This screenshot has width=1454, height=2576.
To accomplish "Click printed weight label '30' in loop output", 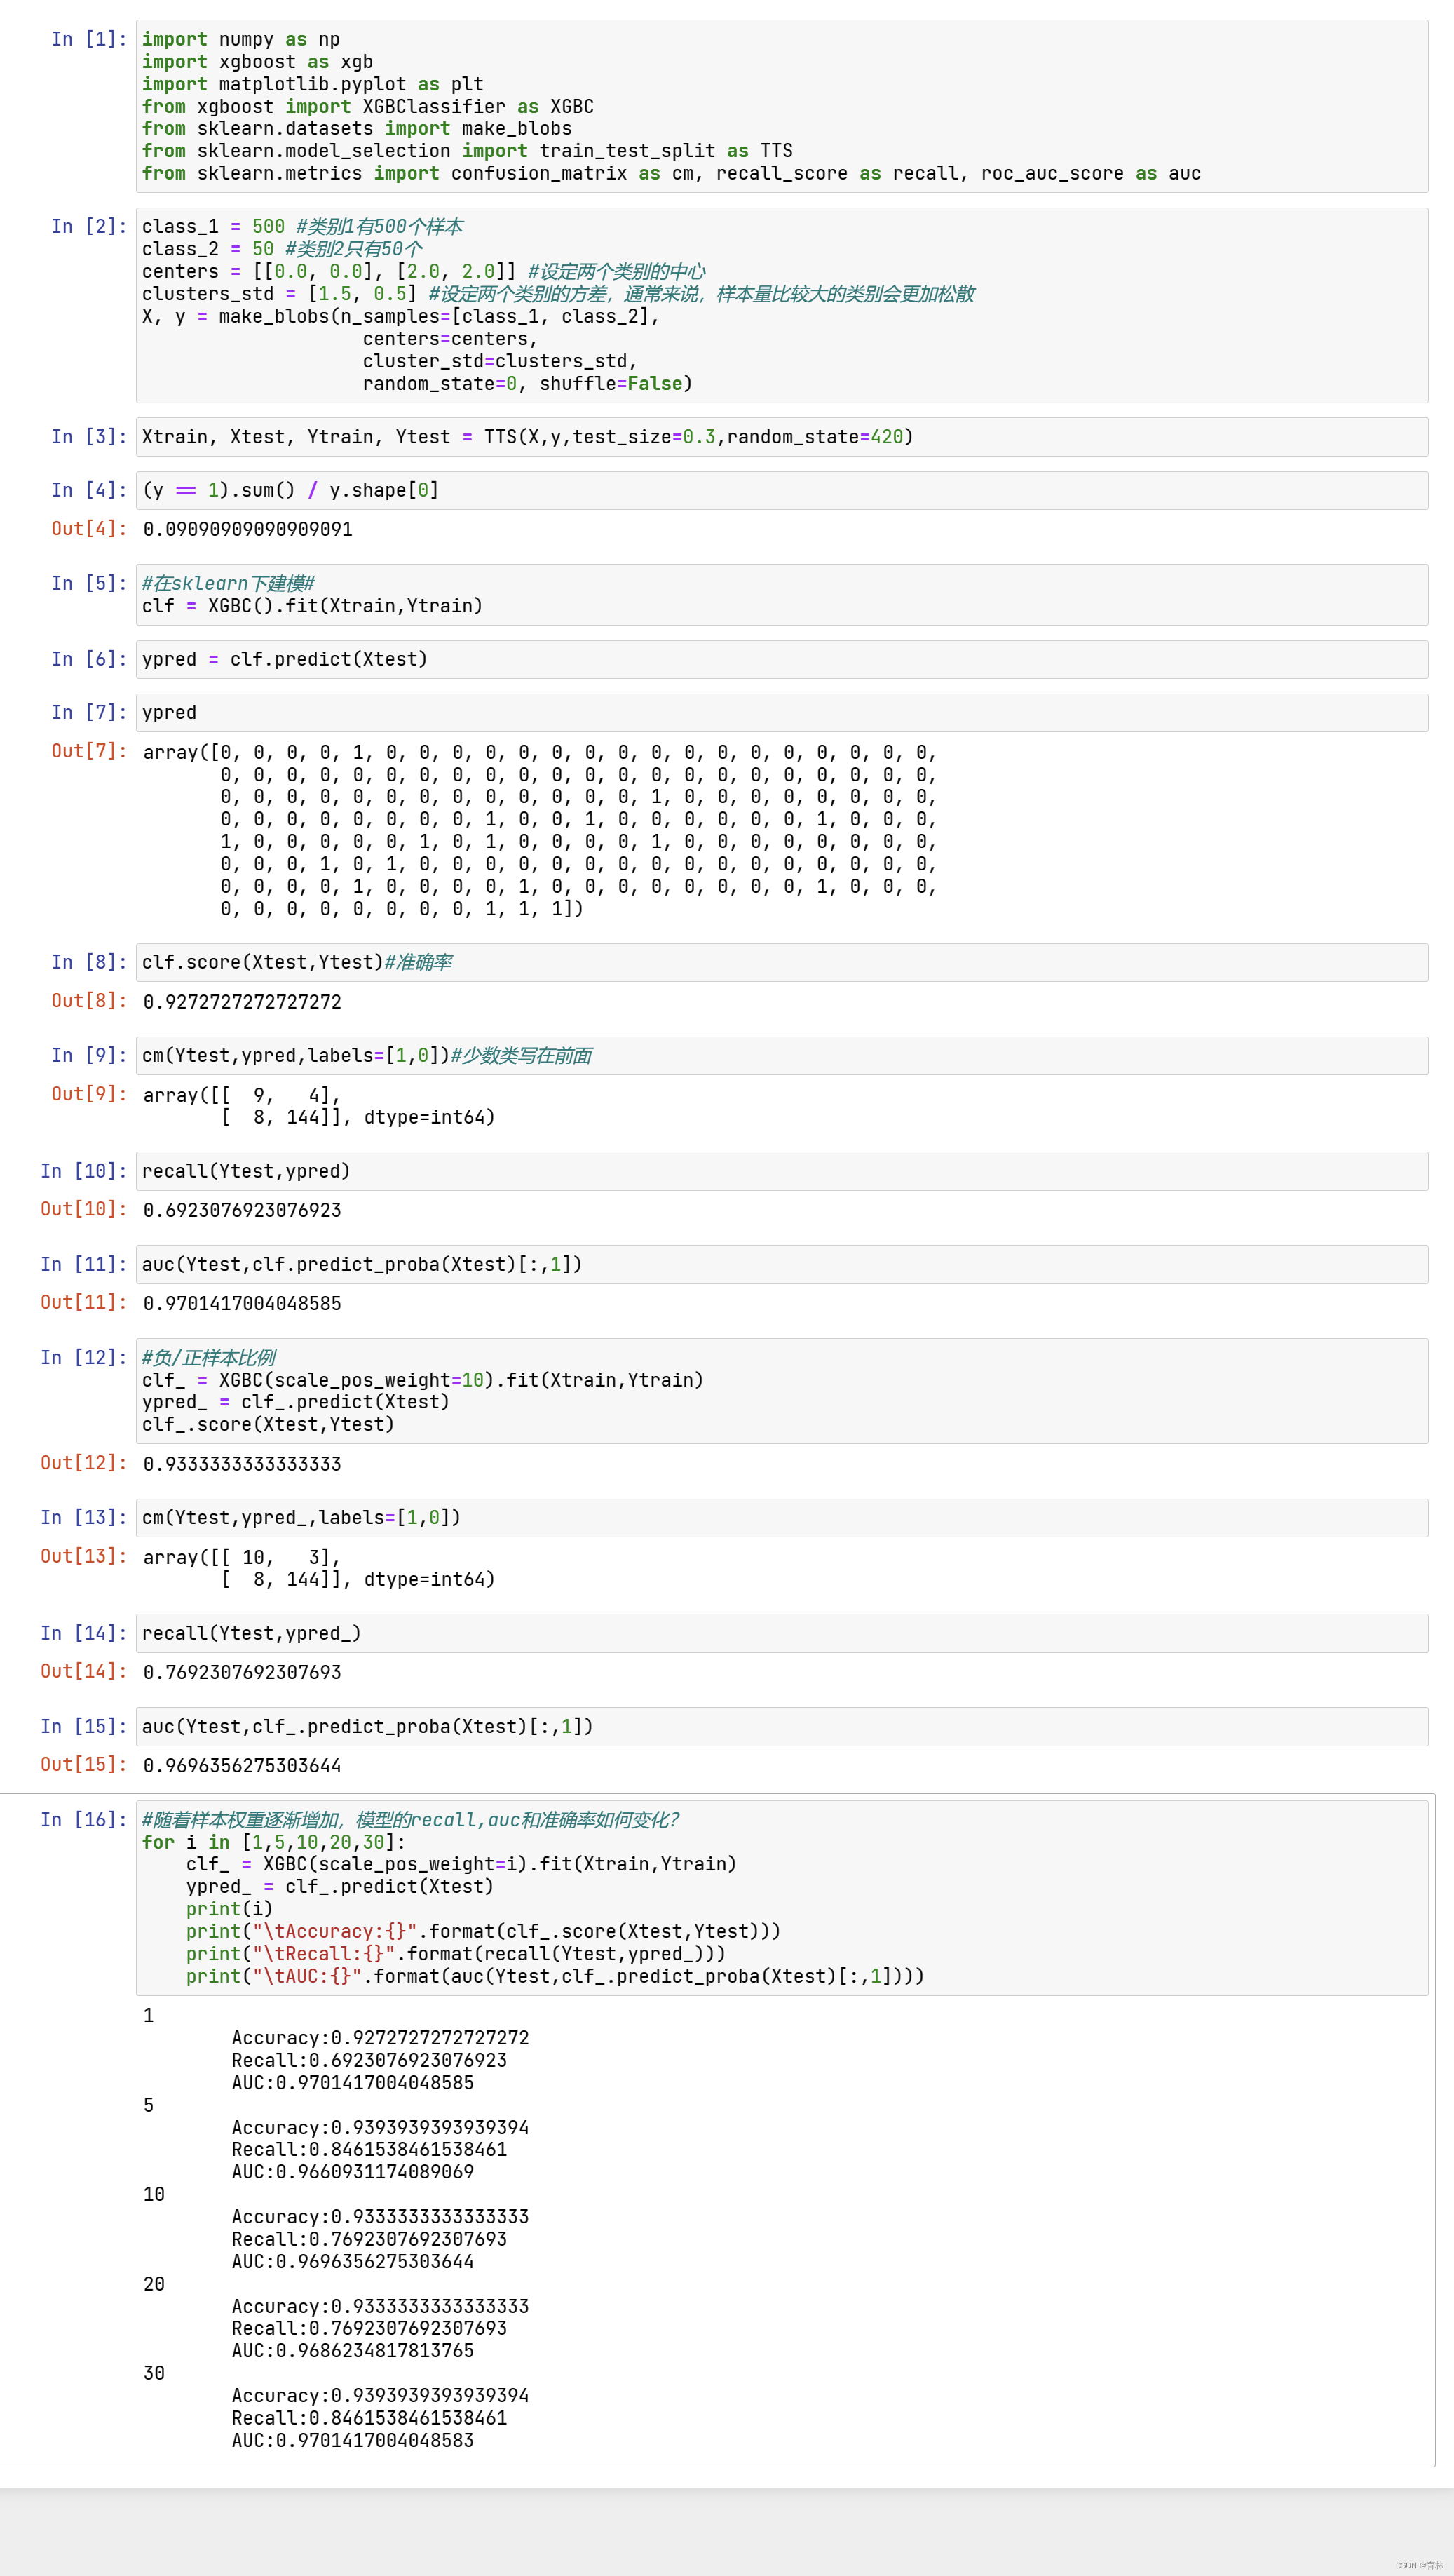I will click(x=154, y=2373).
